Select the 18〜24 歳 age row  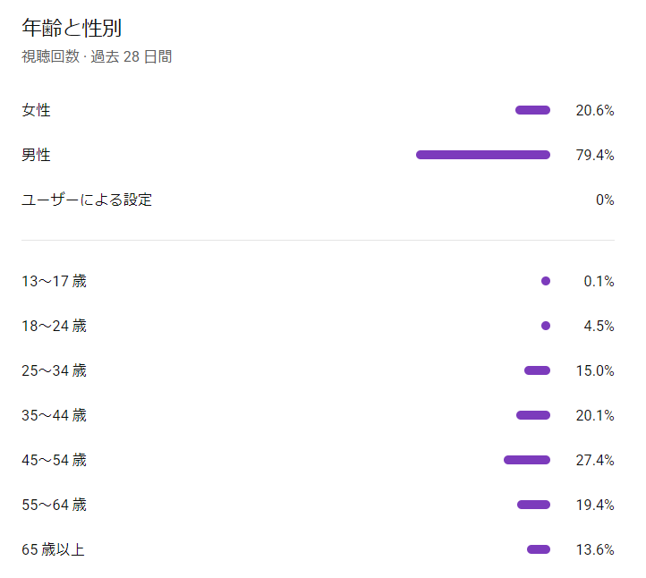[55, 326]
